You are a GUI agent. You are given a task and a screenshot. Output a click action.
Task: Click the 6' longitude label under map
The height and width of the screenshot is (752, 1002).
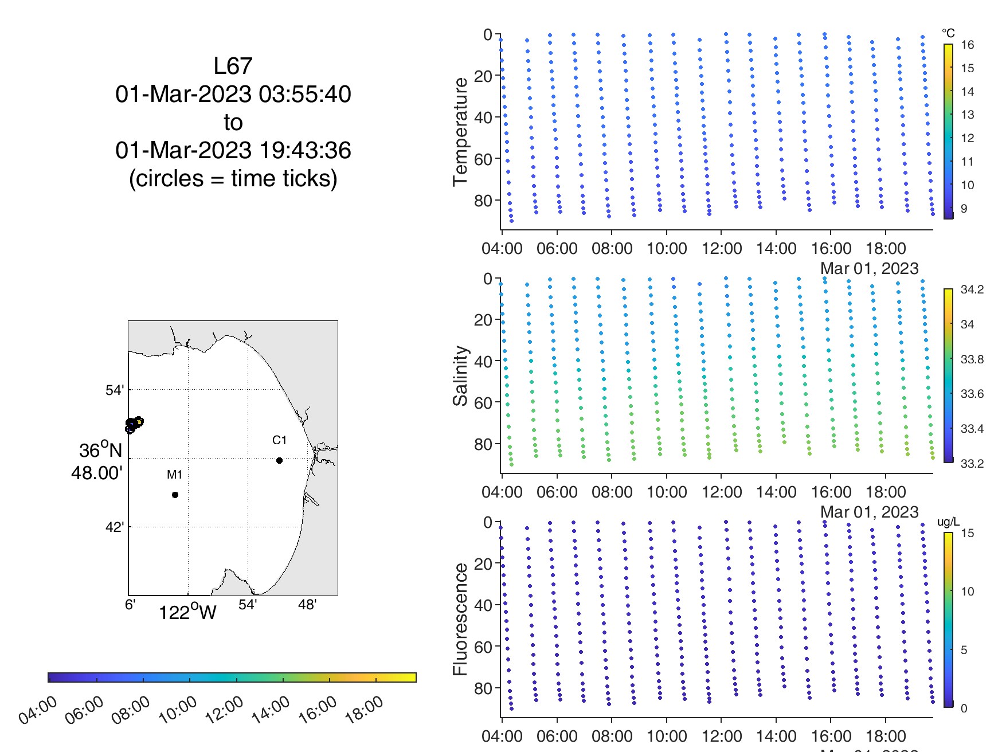(x=130, y=605)
